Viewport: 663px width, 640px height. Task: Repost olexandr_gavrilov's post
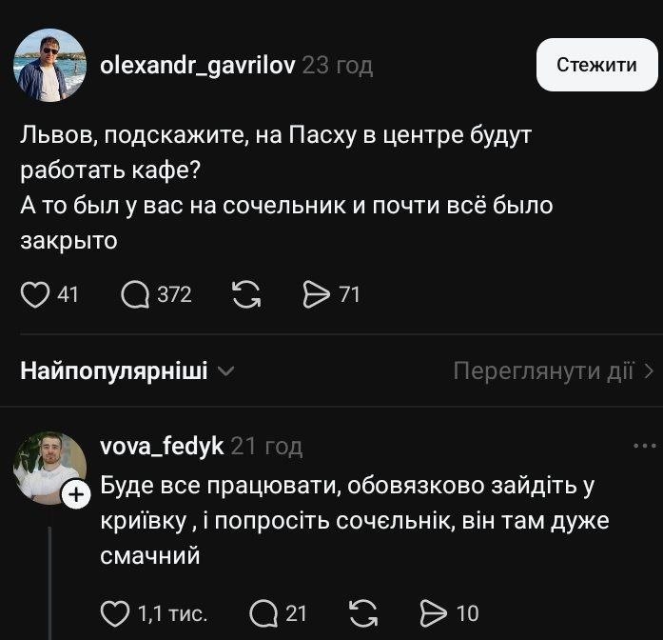247,295
